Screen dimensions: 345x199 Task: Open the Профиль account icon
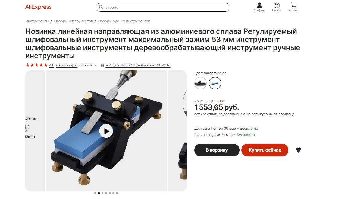[259, 5]
